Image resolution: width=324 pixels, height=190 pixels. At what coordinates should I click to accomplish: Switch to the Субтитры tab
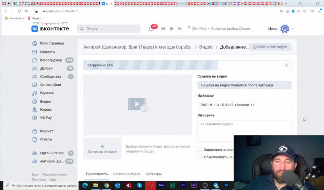pyautogui.click(x=154, y=174)
